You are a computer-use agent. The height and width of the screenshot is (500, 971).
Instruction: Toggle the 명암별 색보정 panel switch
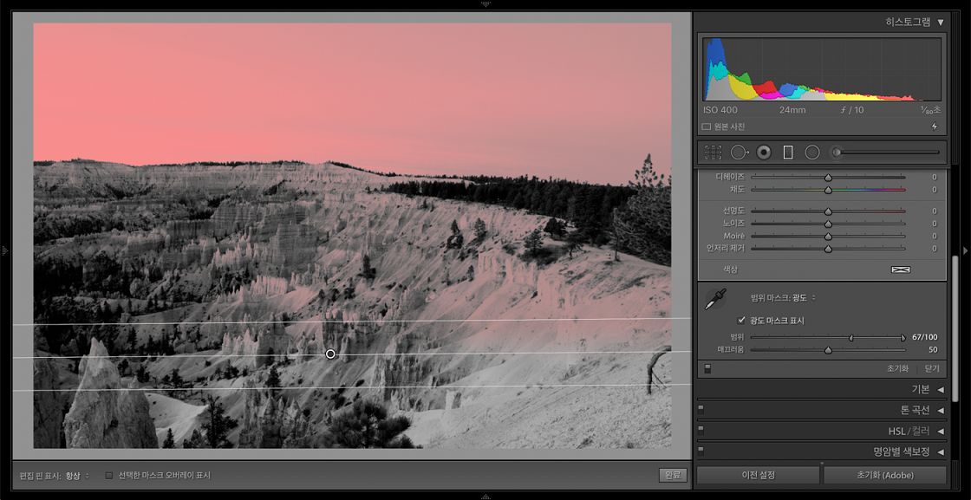point(701,451)
